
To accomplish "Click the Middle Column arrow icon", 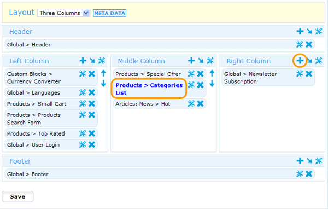I will (x=201, y=61).
